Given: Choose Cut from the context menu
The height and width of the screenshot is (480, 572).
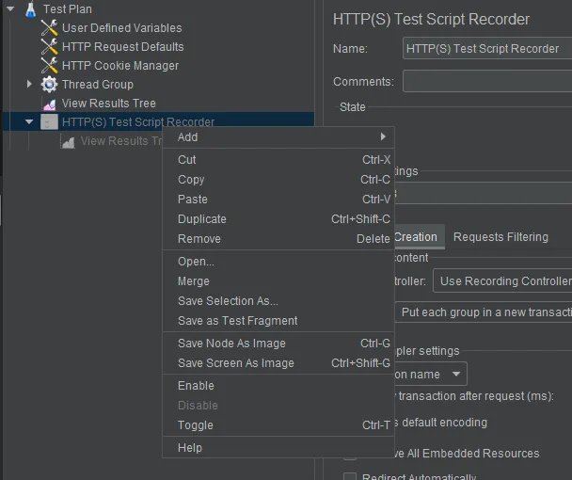Looking at the screenshot, I should (x=278, y=160).
